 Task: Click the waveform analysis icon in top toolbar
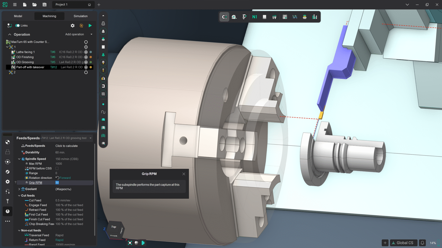pos(295,17)
